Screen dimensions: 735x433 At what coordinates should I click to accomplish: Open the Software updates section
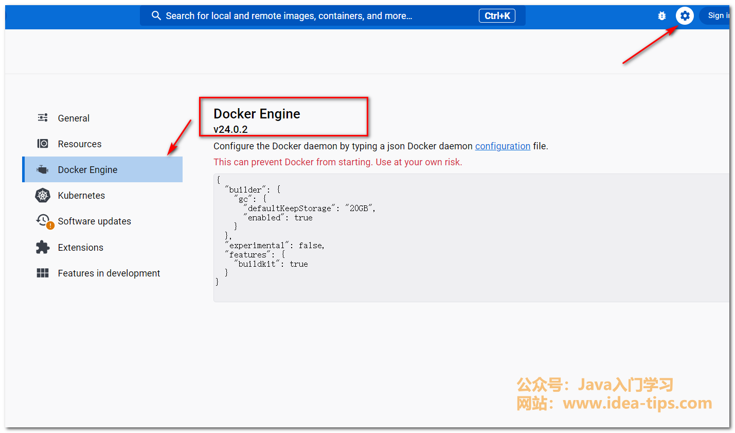[94, 221]
